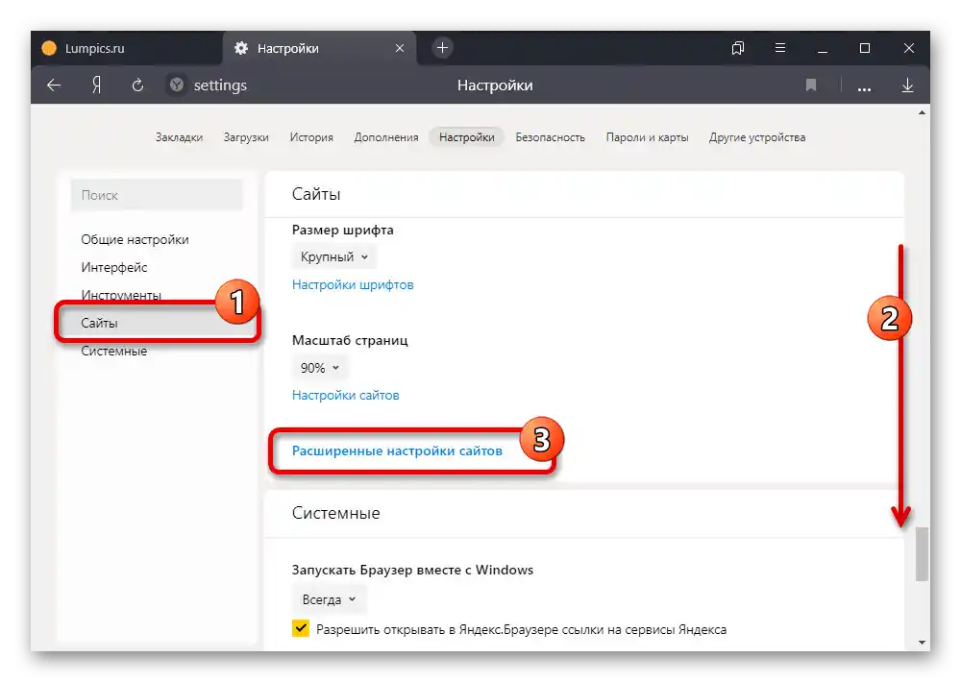The height and width of the screenshot is (682, 961).
Task: Open the browser hamburger menu
Action: pos(779,47)
